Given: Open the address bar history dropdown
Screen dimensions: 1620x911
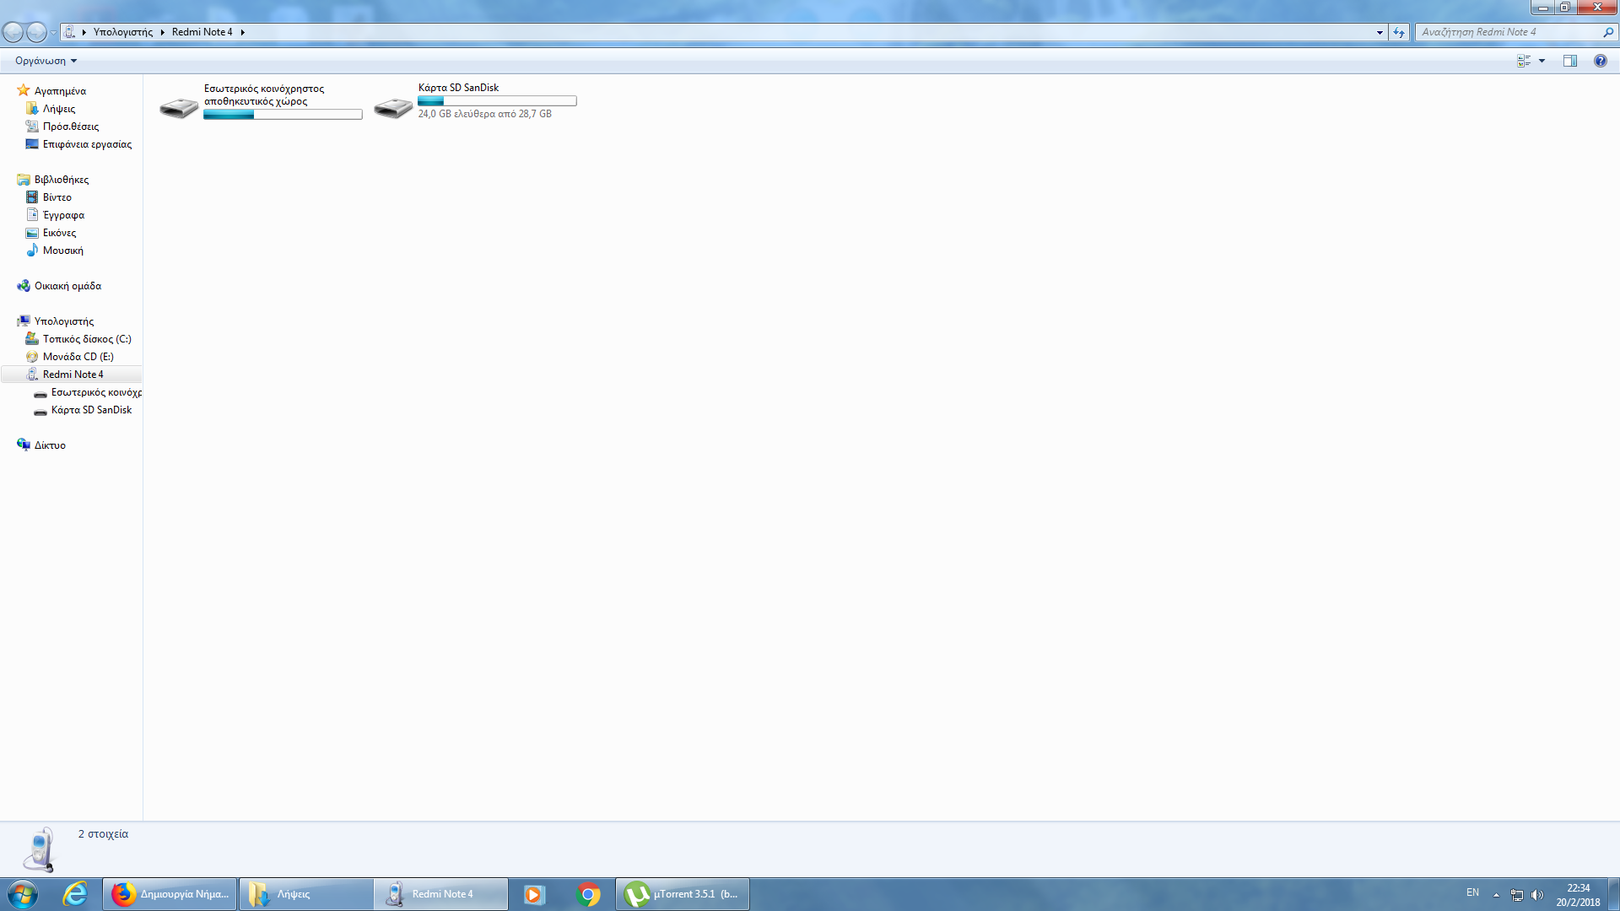Looking at the screenshot, I should point(1380,32).
